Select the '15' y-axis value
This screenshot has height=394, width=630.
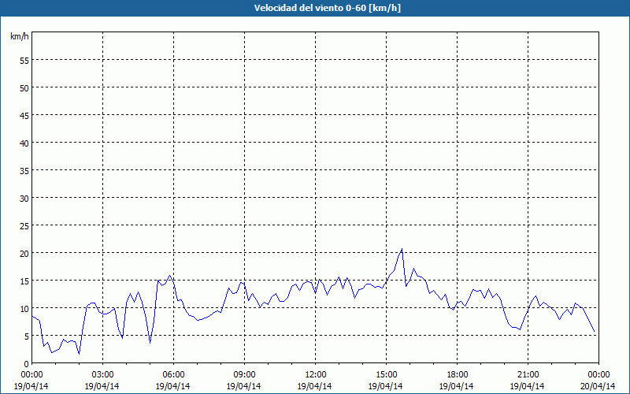(x=24, y=281)
